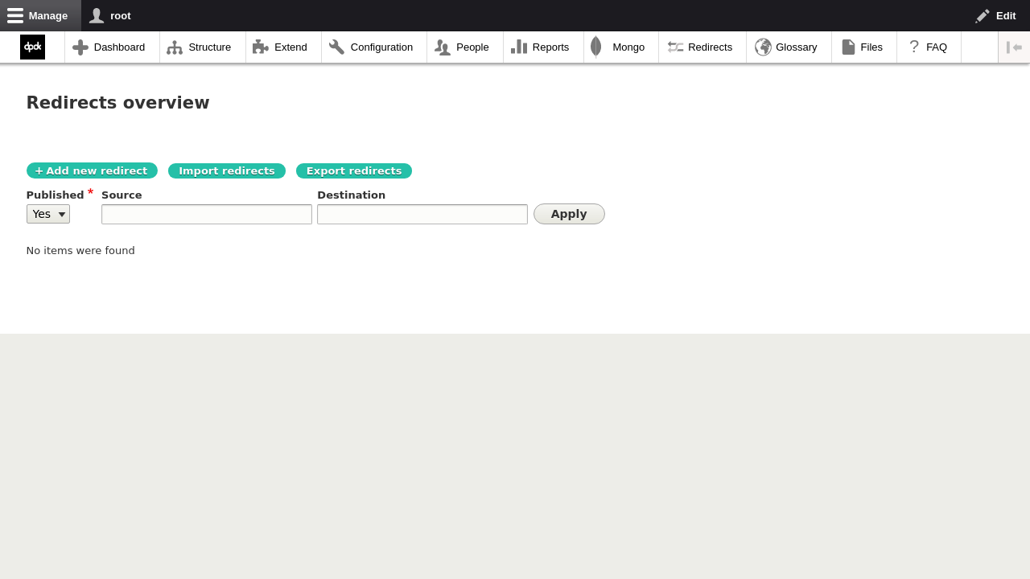Click the pencil Edit button
This screenshot has width=1030, height=579.
coord(996,15)
